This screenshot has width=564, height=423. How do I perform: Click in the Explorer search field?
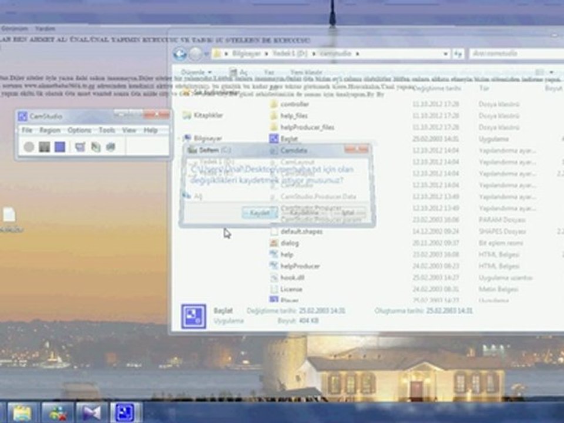click(x=516, y=53)
